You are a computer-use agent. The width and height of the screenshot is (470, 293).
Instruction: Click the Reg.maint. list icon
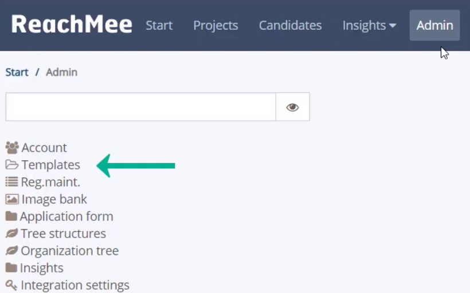(x=11, y=181)
